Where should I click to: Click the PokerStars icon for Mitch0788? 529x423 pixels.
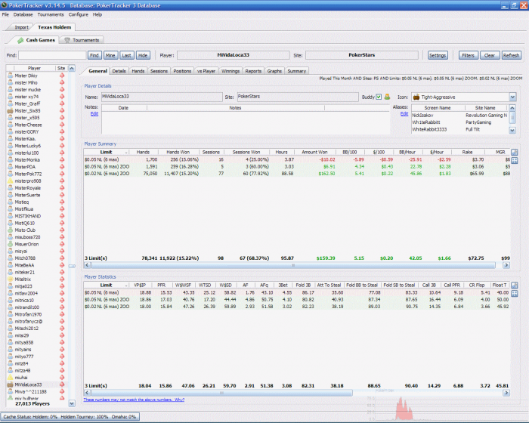click(x=62, y=258)
